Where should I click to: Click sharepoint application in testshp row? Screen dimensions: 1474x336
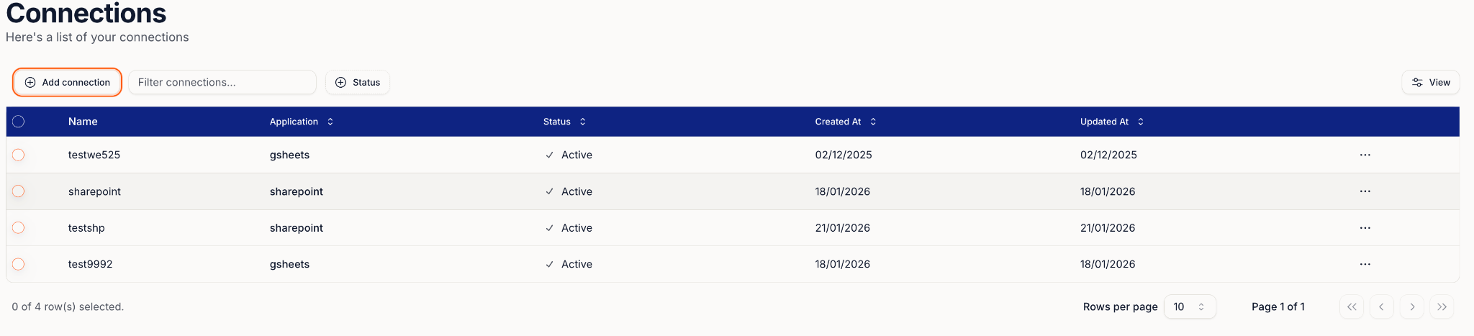coord(297,228)
